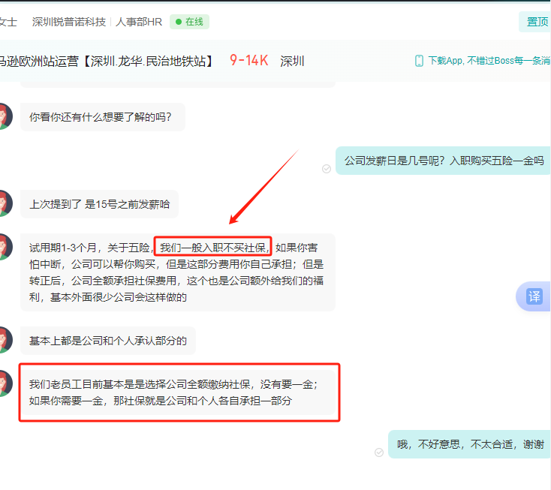
Task: Click the 人事部HR title label
Action: 139,22
